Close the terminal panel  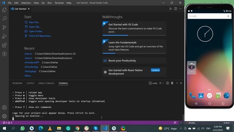click(x=181, y=83)
